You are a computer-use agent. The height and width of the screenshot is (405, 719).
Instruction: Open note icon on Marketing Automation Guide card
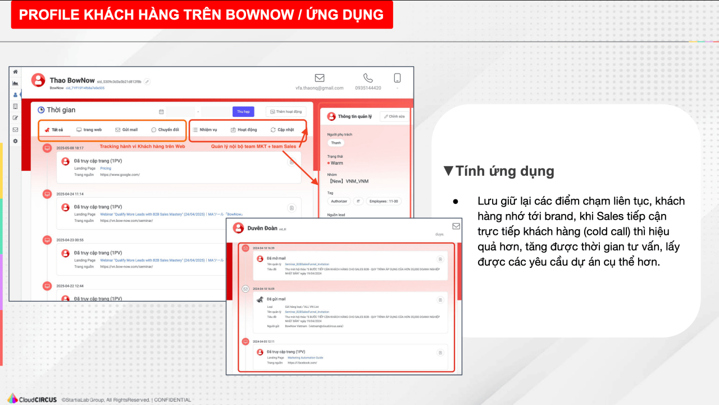(x=440, y=352)
